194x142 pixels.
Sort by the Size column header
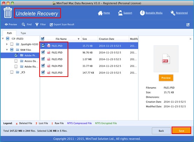coord(90,39)
